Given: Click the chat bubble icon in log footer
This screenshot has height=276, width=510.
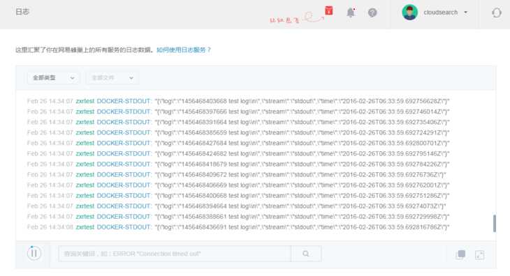Looking at the screenshot, I should click(x=460, y=254).
